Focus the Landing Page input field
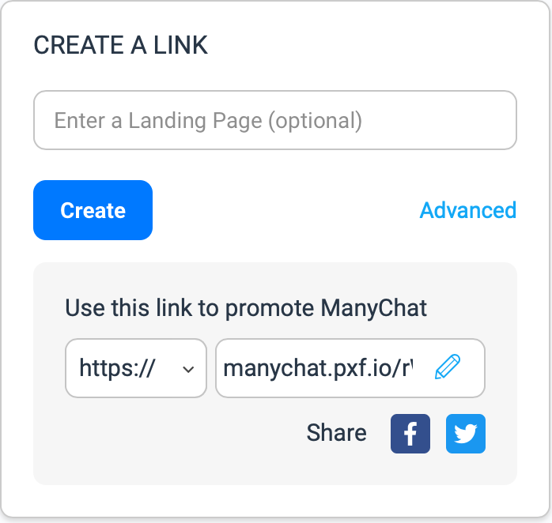Screen dimensions: 552x523 [275, 120]
